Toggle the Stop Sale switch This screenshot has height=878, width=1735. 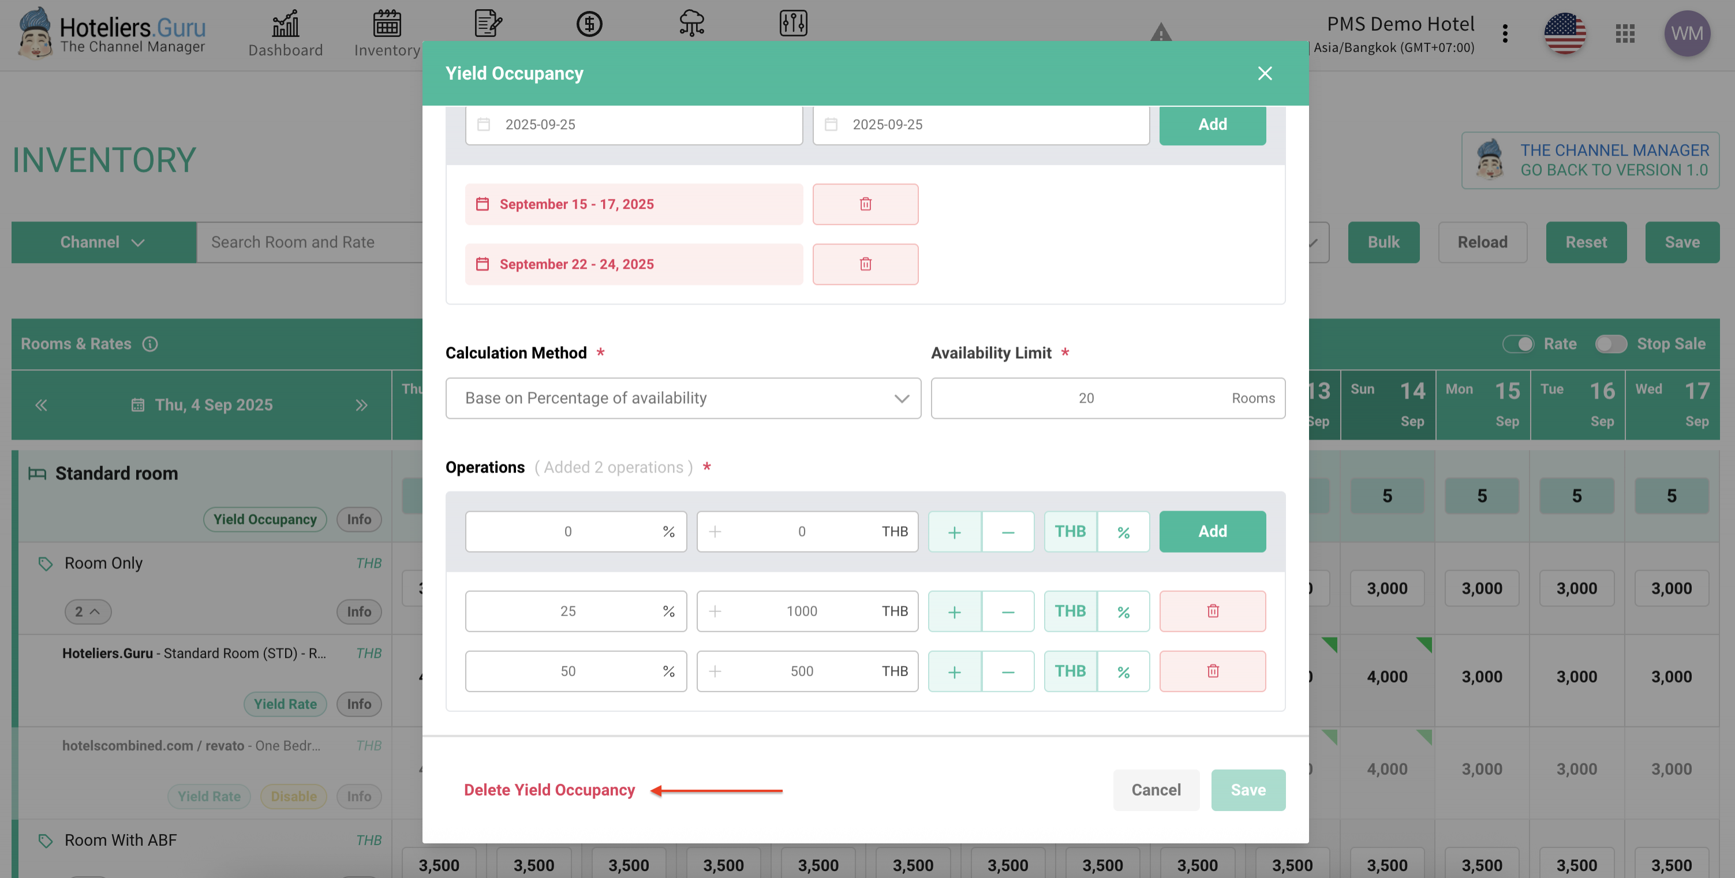coord(1610,344)
